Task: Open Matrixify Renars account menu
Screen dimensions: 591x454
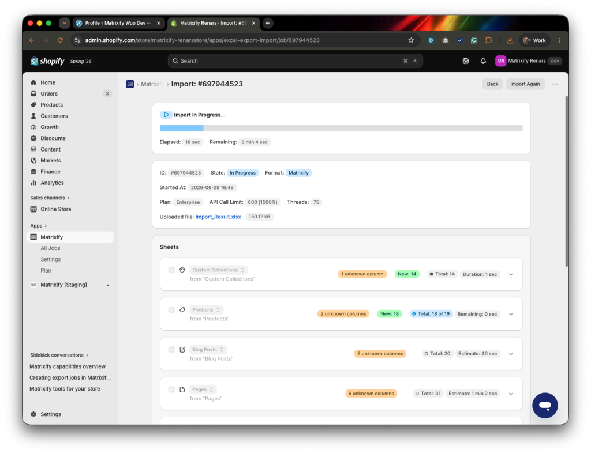Action: [x=529, y=61]
